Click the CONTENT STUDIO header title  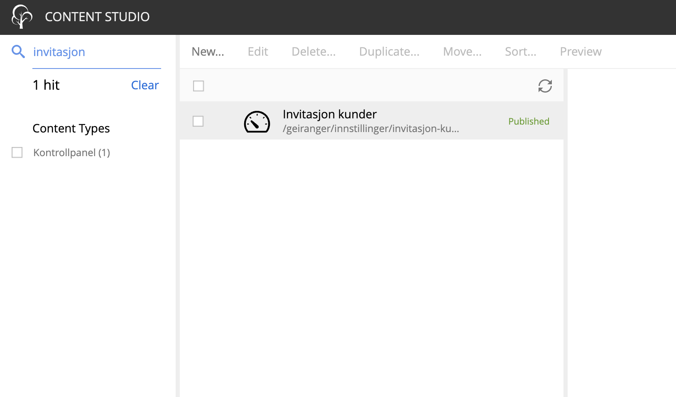point(97,17)
